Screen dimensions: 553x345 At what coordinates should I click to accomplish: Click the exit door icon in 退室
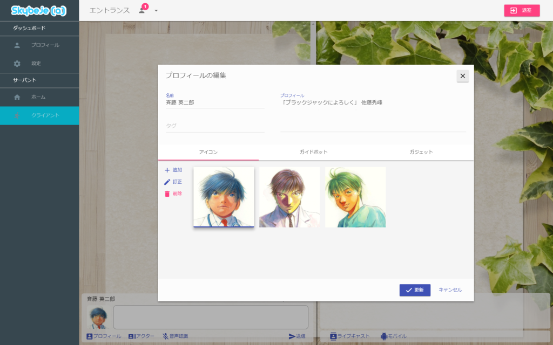514,11
